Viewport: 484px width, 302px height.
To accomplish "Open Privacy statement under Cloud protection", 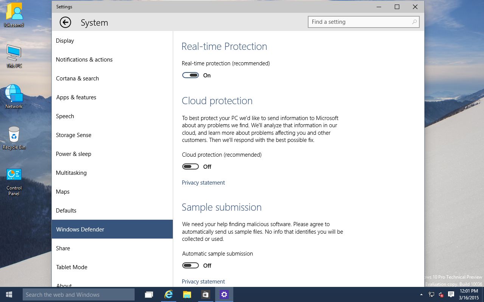I will click(x=203, y=183).
